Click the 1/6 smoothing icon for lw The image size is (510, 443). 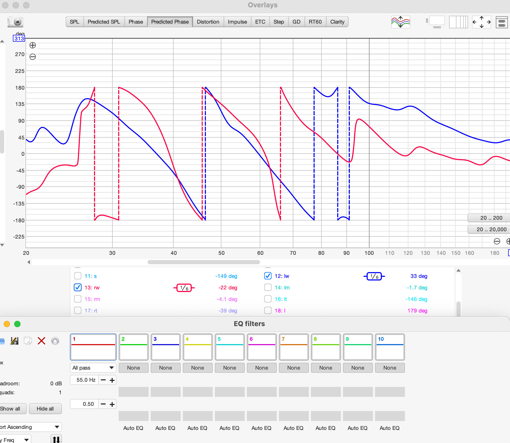pos(374,276)
